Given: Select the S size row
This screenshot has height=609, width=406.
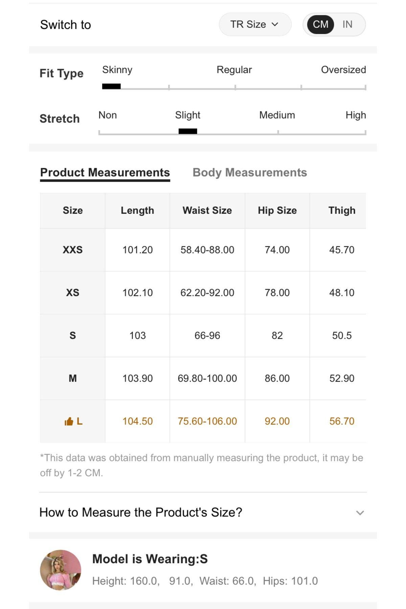Looking at the screenshot, I should [203, 335].
